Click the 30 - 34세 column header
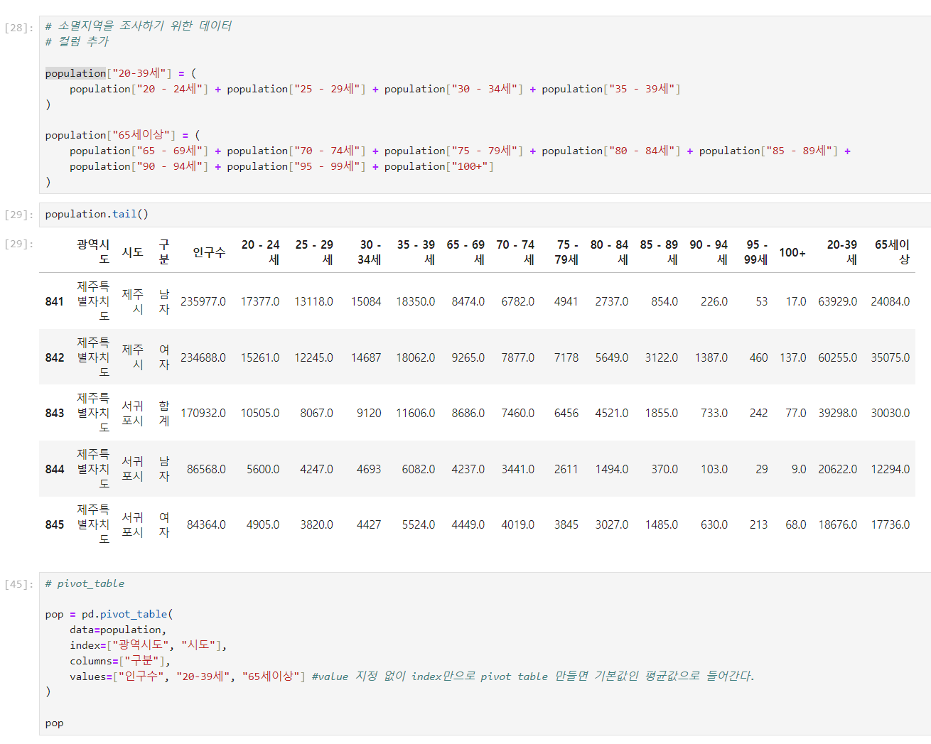The height and width of the screenshot is (744, 931). pyautogui.click(x=369, y=252)
